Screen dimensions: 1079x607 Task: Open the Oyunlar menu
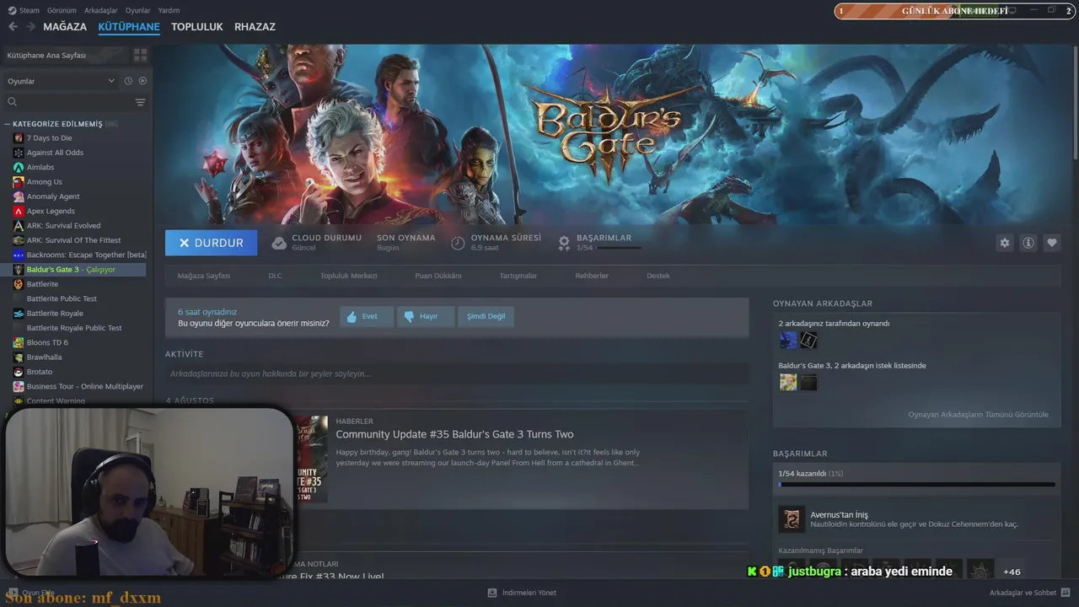(x=137, y=10)
